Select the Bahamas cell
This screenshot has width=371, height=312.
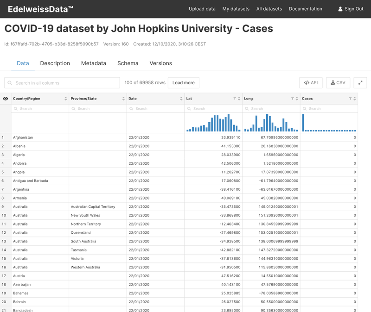(40, 293)
